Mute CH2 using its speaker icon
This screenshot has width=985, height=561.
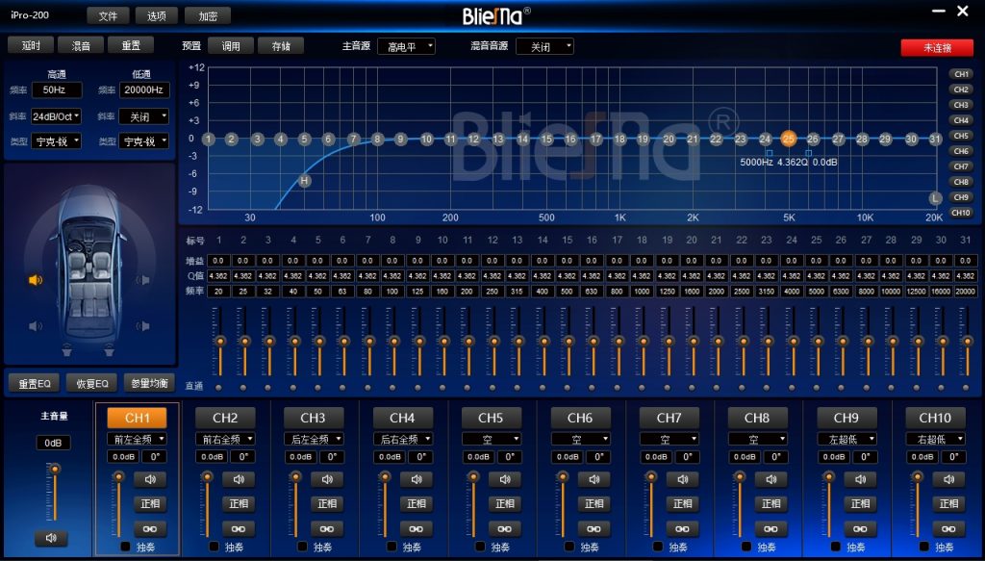pyautogui.click(x=239, y=480)
